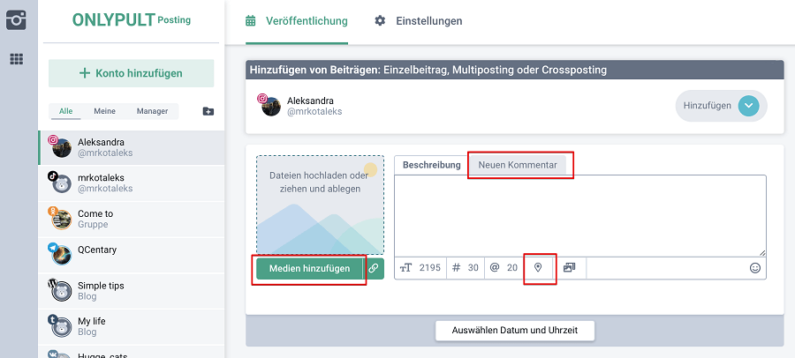Click Auswählen Datum und Uhrzeit button
Screen dimensions: 795x358
pos(515,331)
